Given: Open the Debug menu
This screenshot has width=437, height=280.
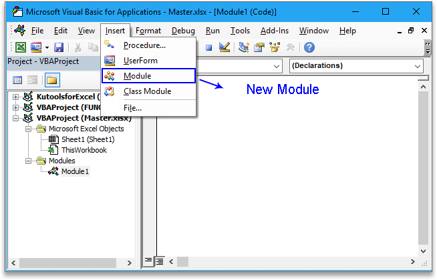Looking at the screenshot, I should (183, 31).
